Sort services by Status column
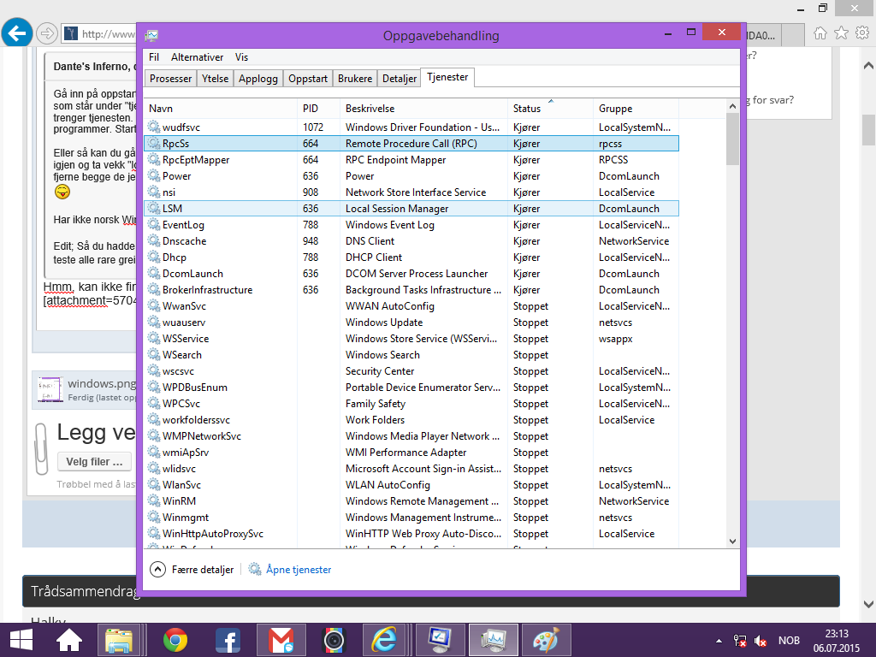Image resolution: width=876 pixels, height=657 pixels. pos(550,109)
